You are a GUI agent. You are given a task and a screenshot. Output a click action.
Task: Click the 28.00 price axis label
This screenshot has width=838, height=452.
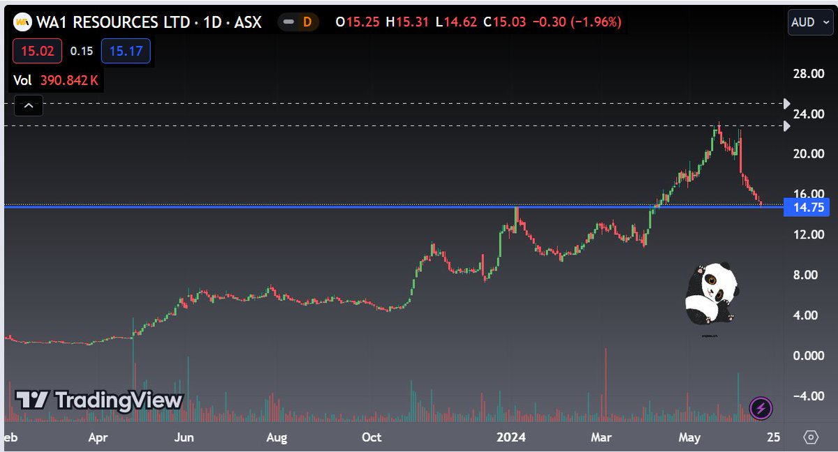coord(809,74)
